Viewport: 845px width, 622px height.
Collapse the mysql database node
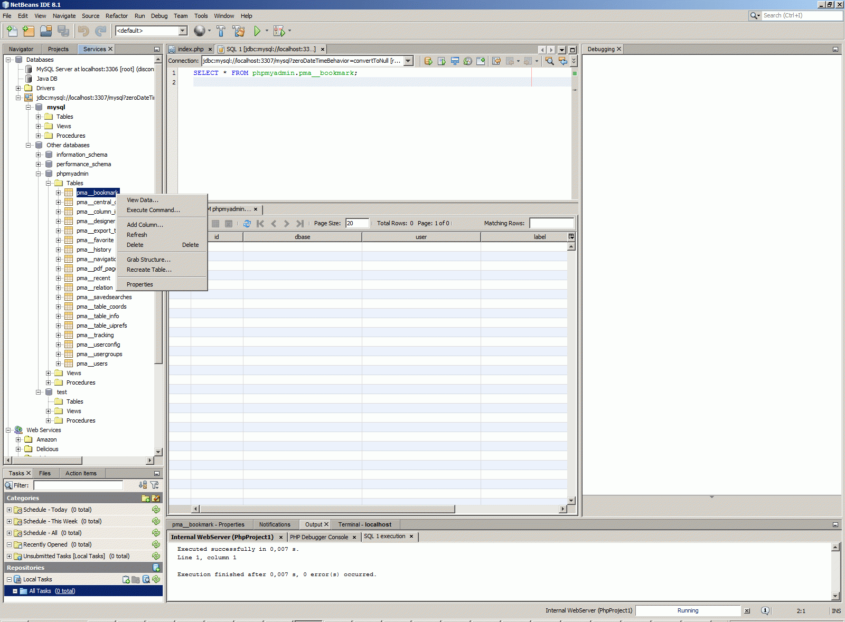29,107
